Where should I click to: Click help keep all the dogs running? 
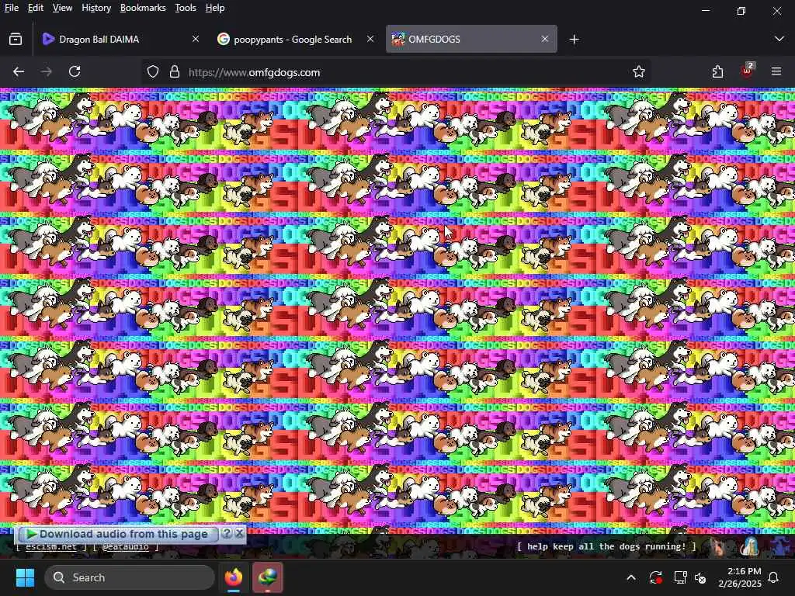tap(606, 546)
